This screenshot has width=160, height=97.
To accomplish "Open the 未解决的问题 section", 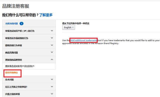I will click(11, 24).
